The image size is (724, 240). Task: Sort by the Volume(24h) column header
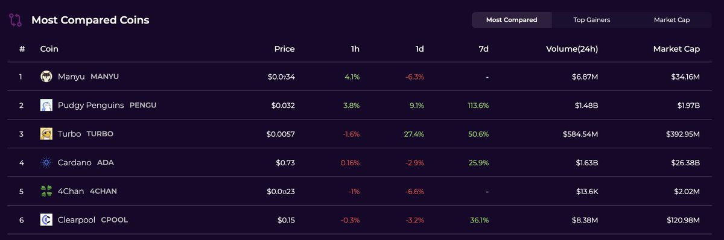(572, 49)
